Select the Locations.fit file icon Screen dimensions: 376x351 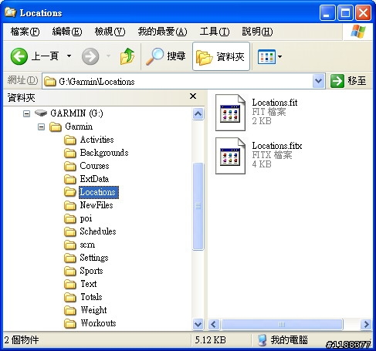[x=230, y=113]
